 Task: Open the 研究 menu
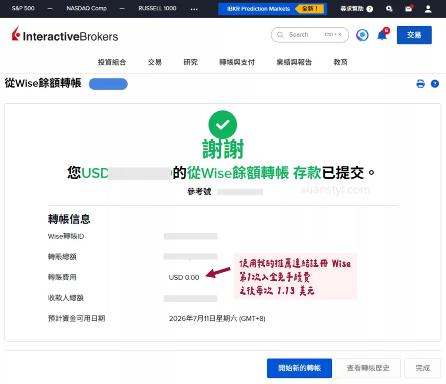[190, 62]
